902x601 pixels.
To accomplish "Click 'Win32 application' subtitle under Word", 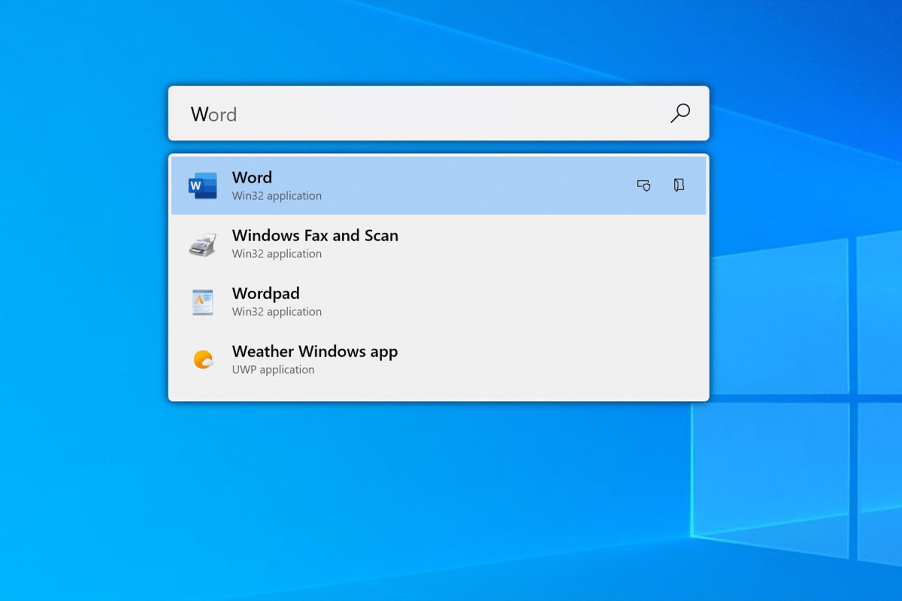I will point(277,196).
